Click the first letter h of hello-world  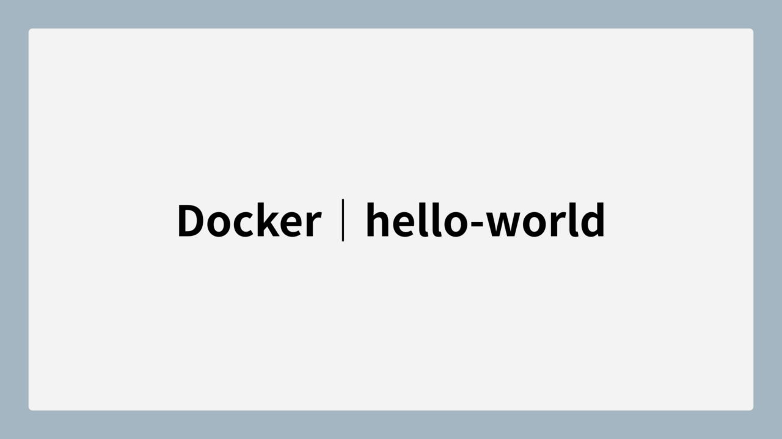(377, 220)
